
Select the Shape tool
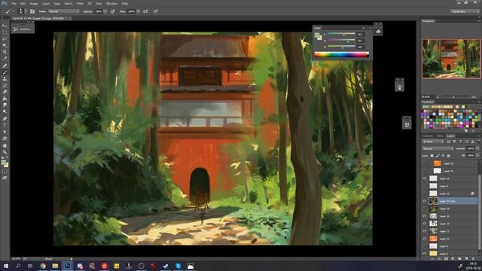5,139
